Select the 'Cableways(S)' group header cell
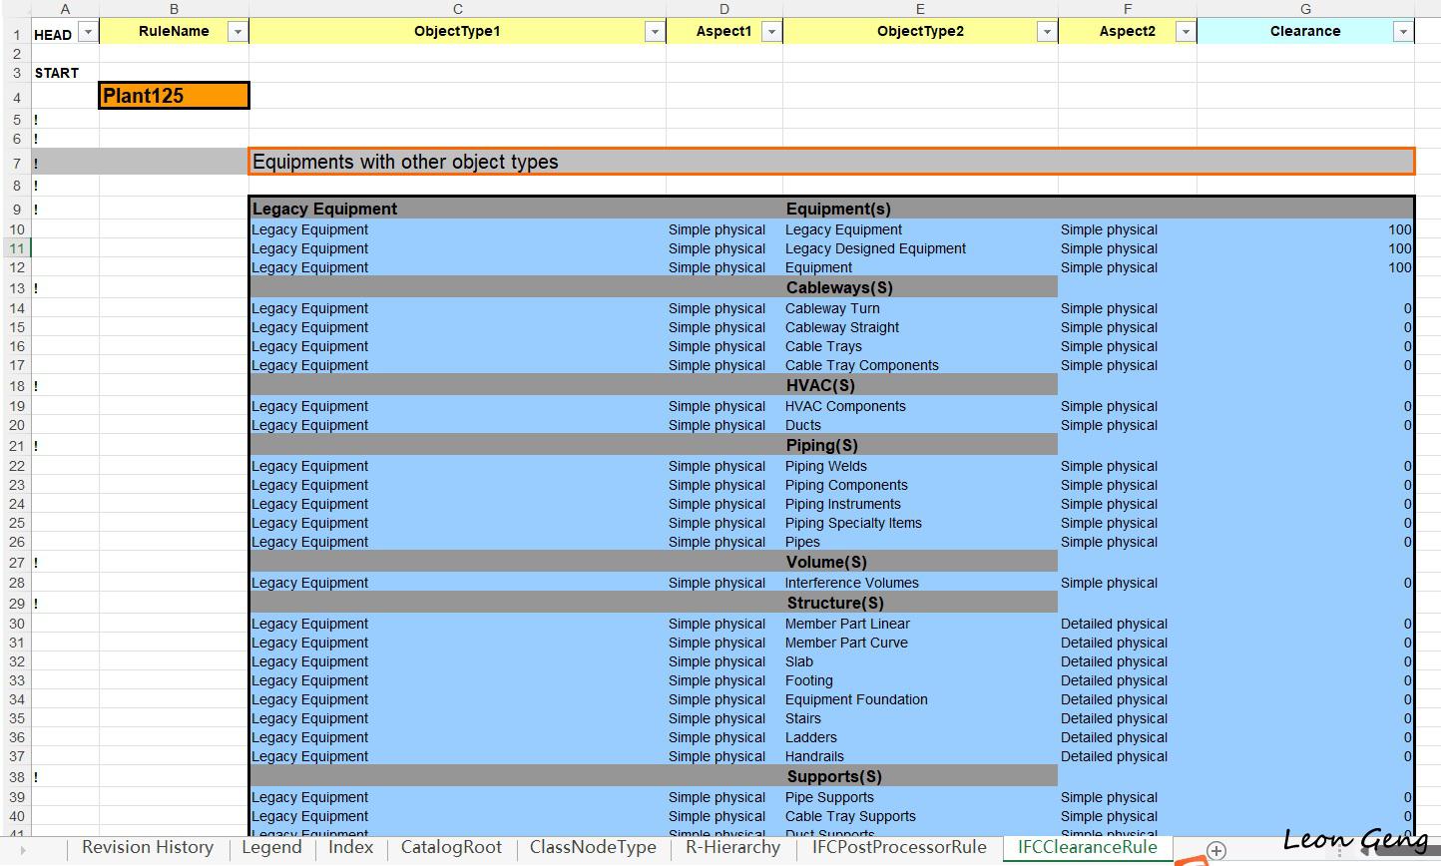1441x866 pixels. [x=920, y=287]
